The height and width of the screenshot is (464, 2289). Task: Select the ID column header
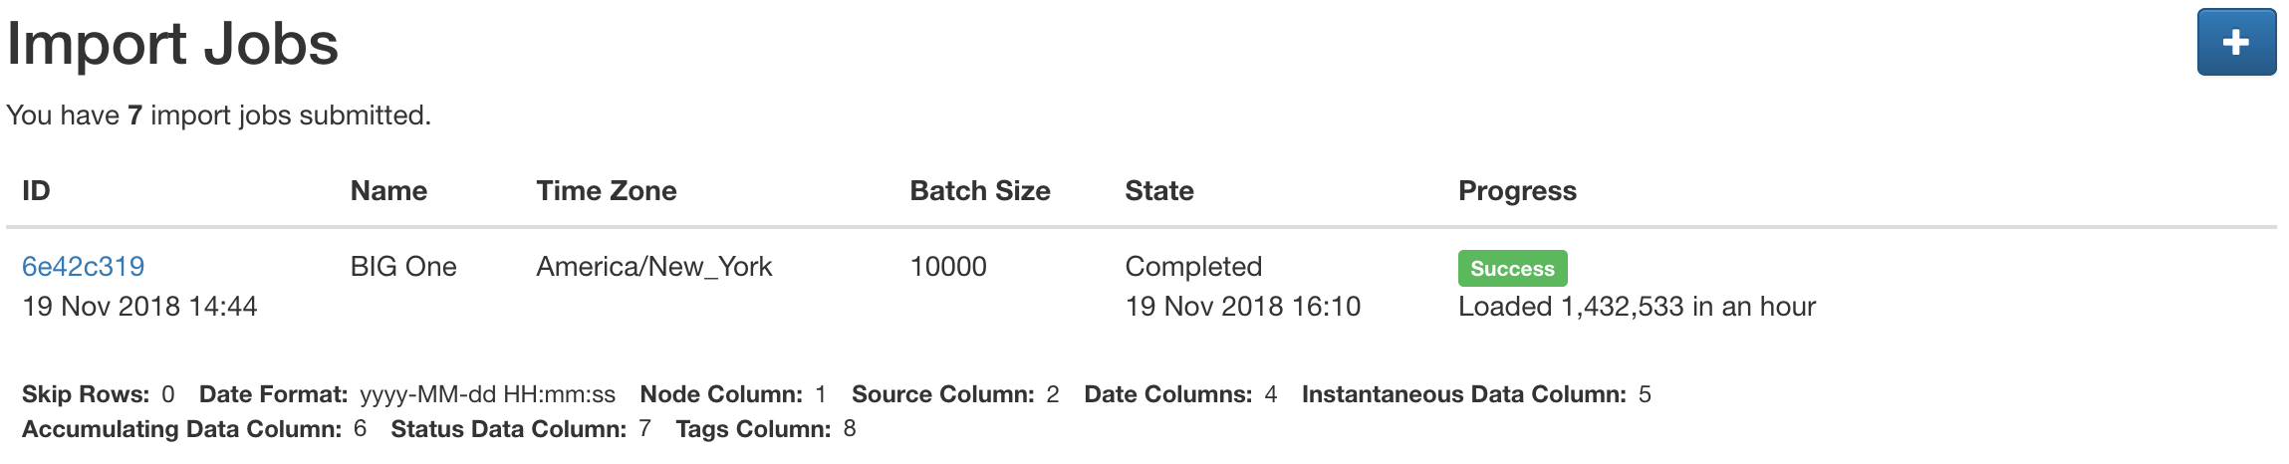tap(36, 191)
